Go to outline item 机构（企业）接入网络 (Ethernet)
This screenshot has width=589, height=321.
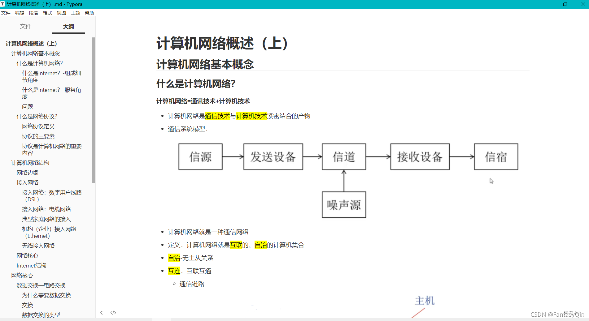coord(49,232)
